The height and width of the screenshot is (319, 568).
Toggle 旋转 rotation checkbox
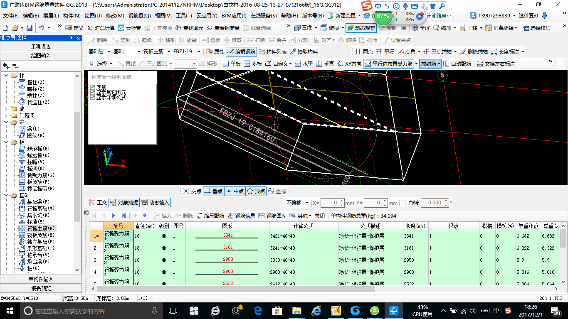click(x=403, y=203)
